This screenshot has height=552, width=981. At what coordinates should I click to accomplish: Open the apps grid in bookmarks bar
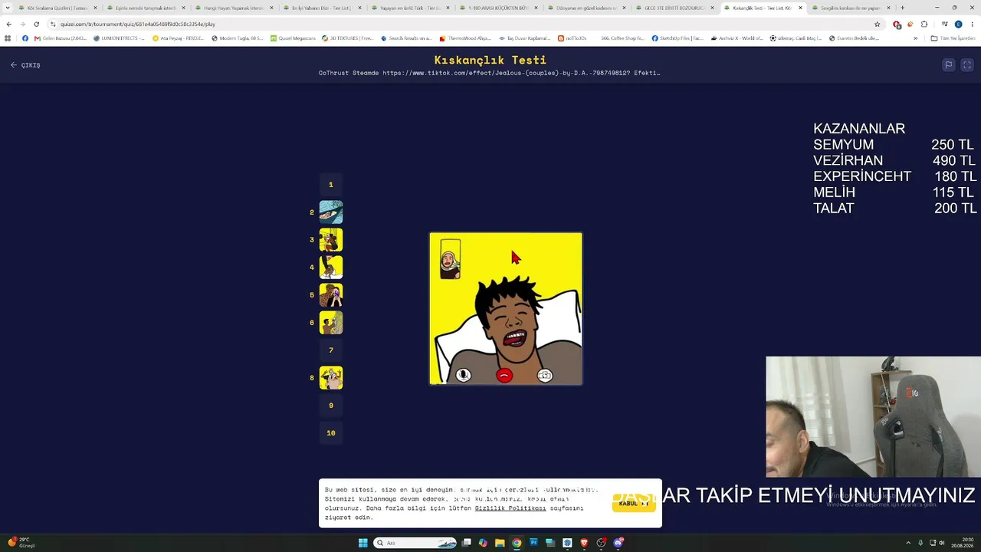click(8, 38)
